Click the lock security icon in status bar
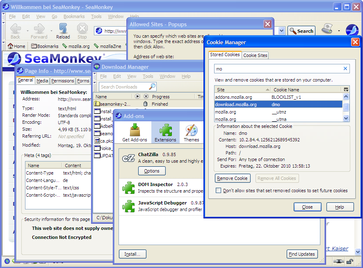363x268 pixels. click(x=350, y=261)
